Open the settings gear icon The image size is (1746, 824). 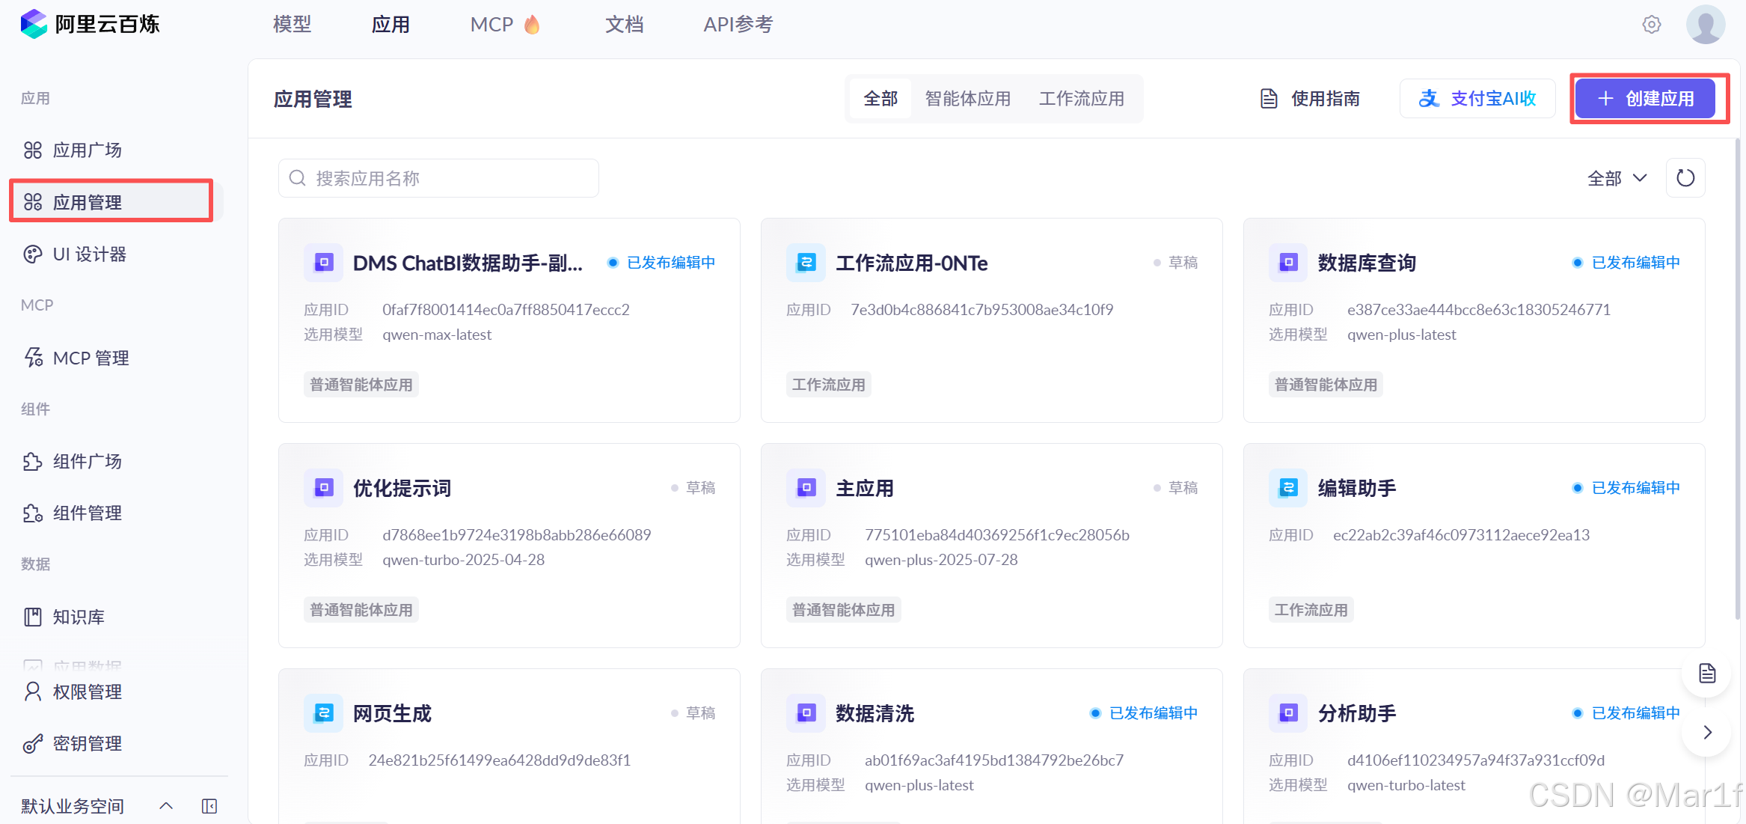[x=1652, y=25]
